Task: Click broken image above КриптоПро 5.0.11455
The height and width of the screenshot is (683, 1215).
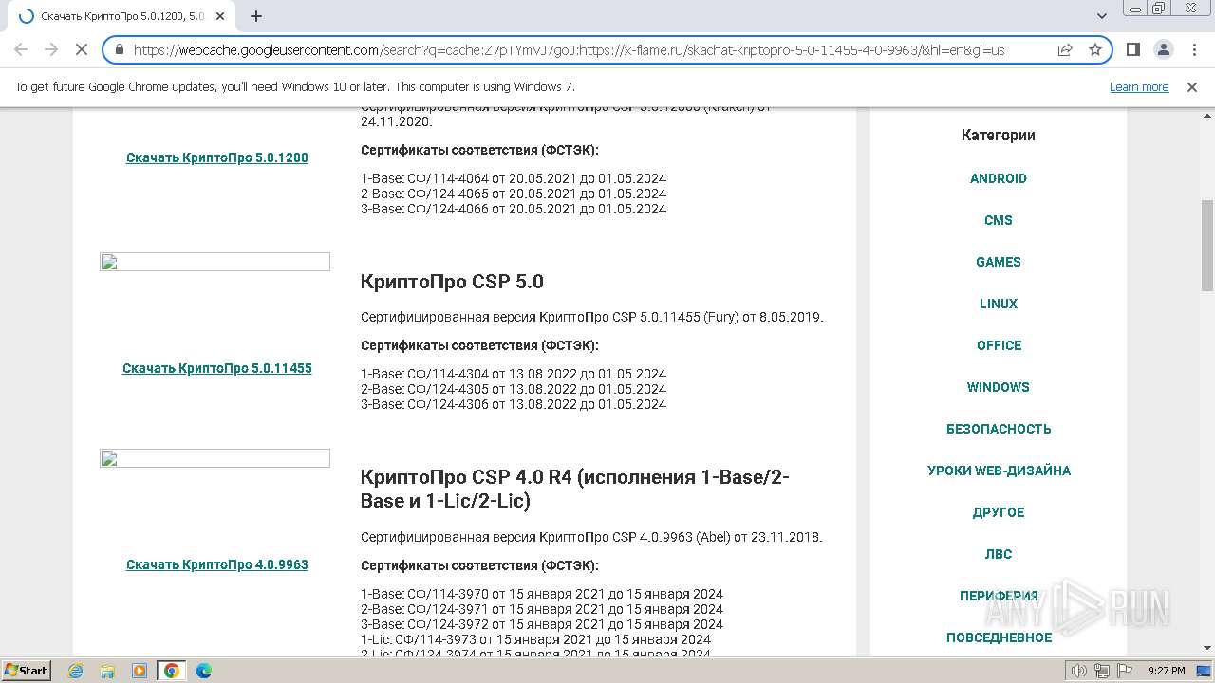Action: (215, 262)
